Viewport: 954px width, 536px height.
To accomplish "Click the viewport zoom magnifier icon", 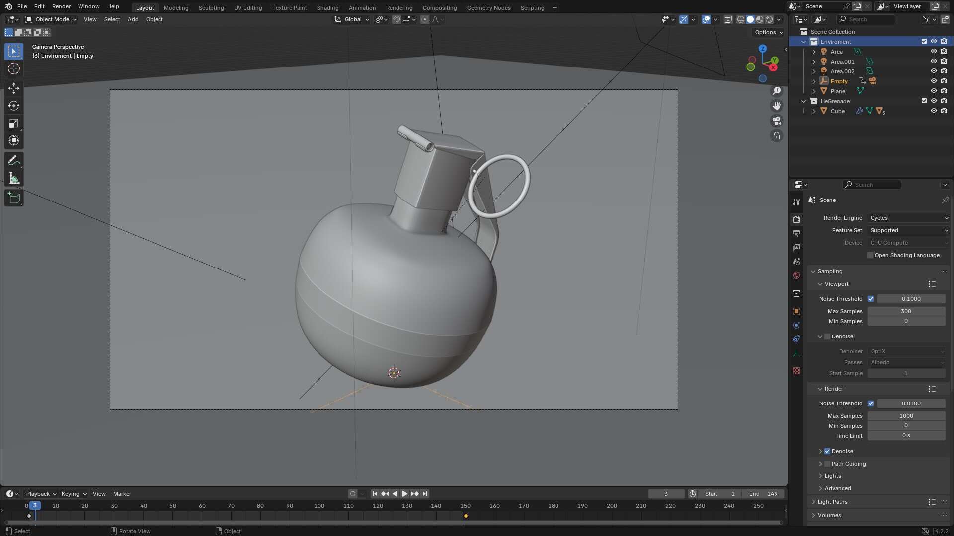I will [777, 91].
